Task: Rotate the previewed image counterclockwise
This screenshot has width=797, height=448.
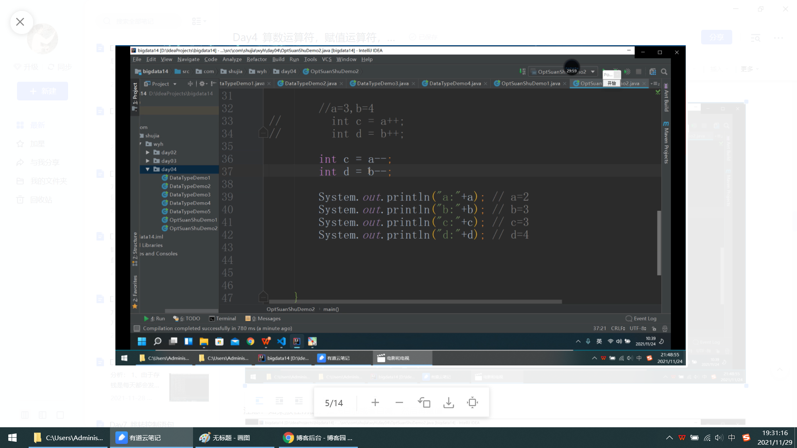Action: [424, 402]
